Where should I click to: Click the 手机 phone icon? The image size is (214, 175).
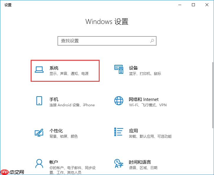(x=39, y=101)
